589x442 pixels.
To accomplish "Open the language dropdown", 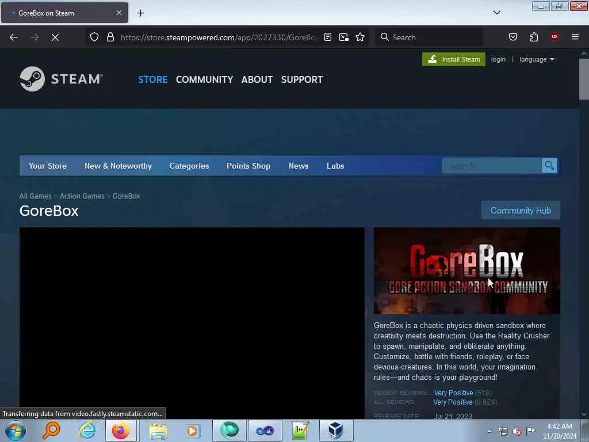I will click(x=537, y=59).
